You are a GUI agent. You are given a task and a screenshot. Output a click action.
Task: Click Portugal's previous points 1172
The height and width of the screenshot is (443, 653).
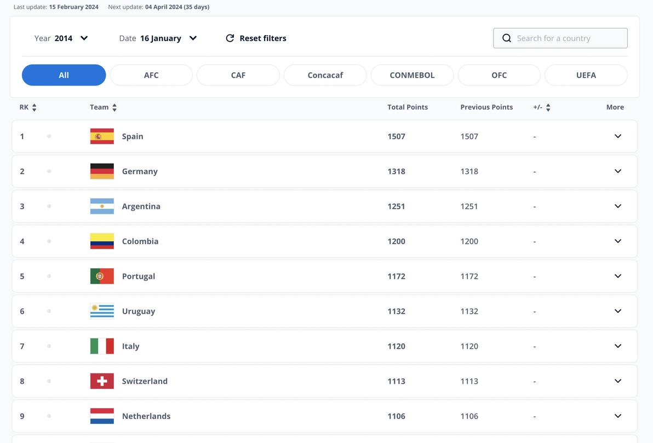point(469,276)
